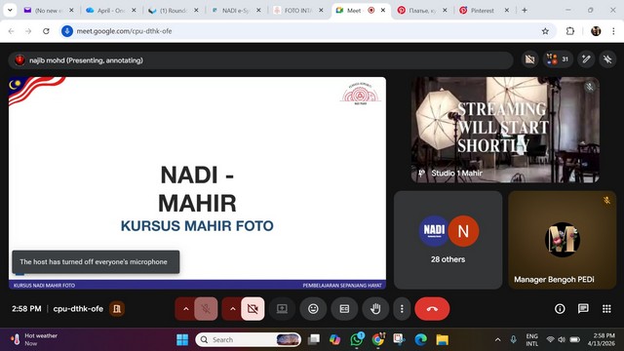Click the present screen button
The image size is (624, 351).
click(282, 309)
